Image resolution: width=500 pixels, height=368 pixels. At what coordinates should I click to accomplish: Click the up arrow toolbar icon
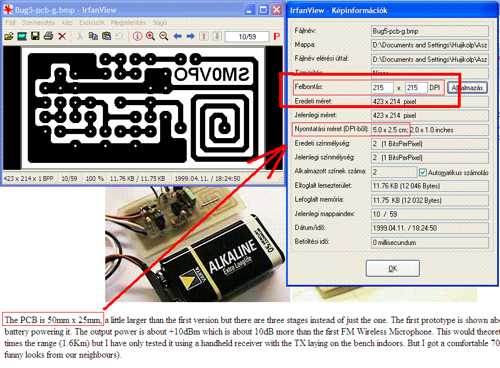(204, 36)
